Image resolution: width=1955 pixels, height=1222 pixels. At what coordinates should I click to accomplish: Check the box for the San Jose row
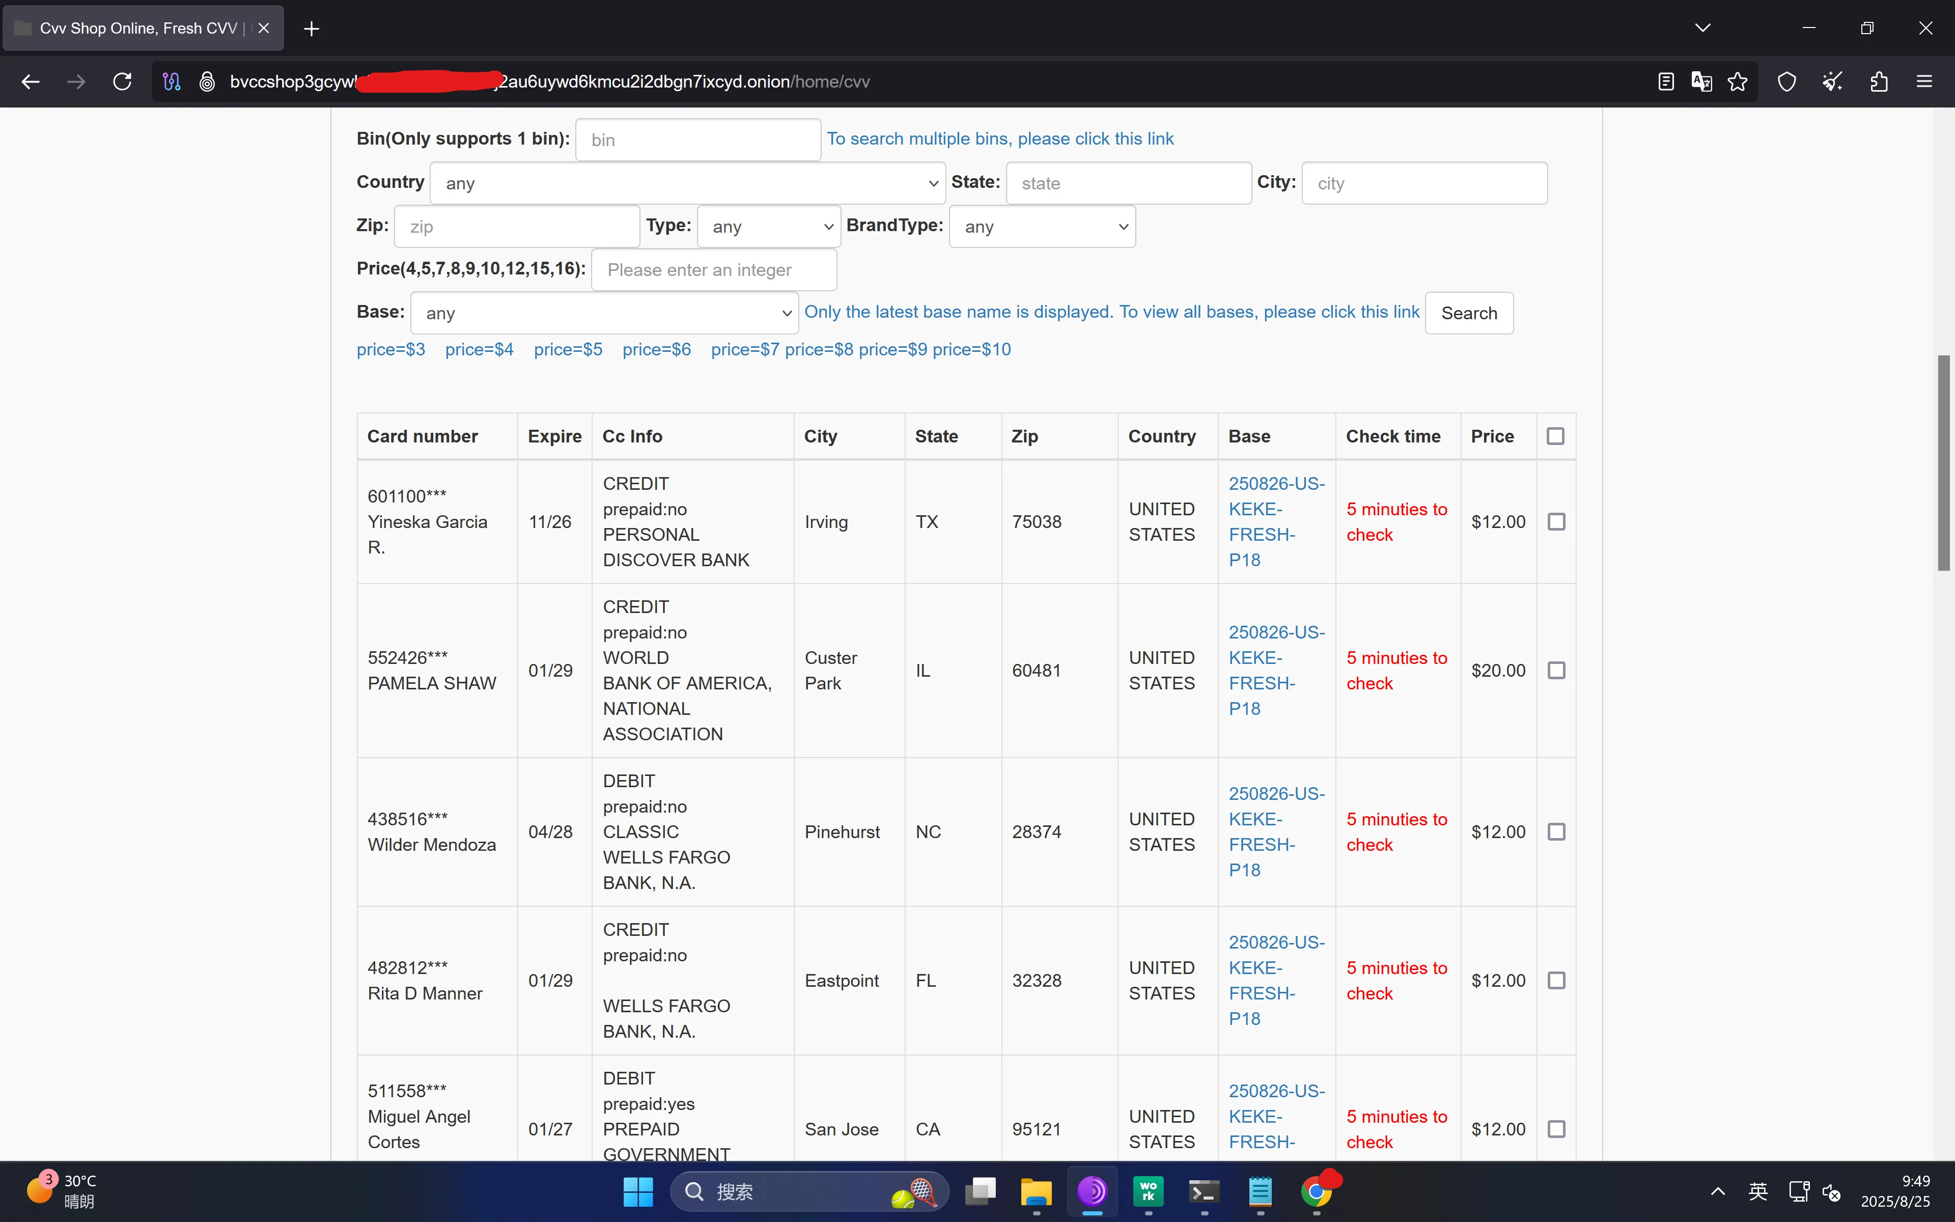(1556, 1129)
